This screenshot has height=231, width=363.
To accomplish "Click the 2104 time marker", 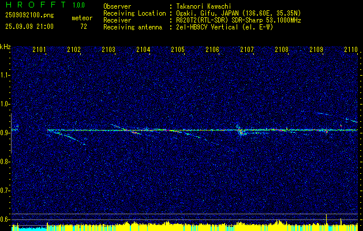I will pos(143,49).
